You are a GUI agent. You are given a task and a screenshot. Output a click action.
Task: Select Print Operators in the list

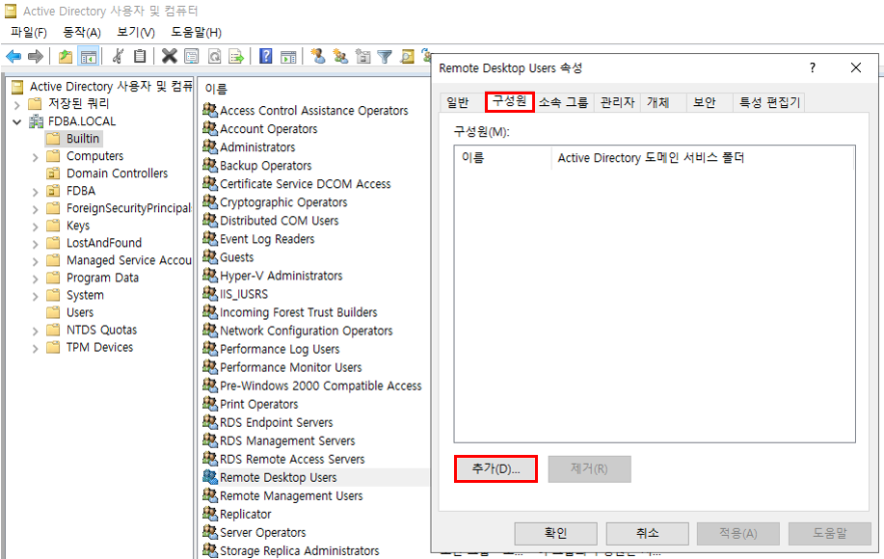(258, 404)
